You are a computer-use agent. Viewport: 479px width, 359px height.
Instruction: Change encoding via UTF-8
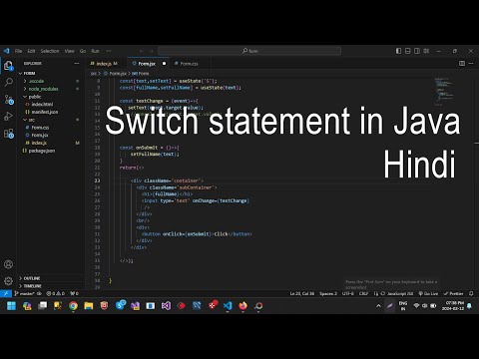click(x=348, y=293)
